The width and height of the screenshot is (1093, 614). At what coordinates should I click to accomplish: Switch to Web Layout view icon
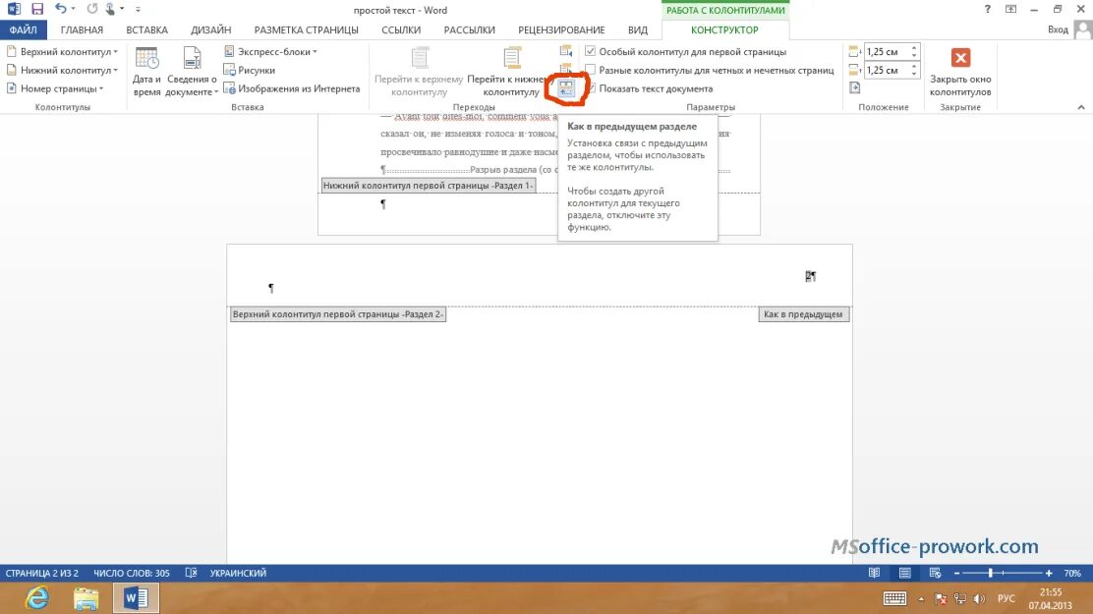[935, 573]
